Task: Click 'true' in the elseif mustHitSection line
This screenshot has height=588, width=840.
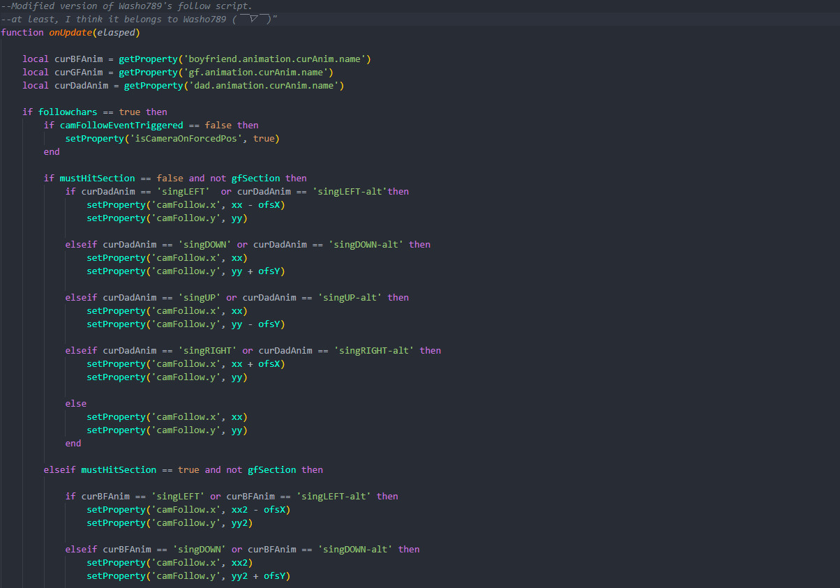Action: click(x=188, y=470)
